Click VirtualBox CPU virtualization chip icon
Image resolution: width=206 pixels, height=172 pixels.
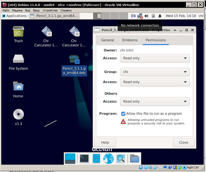click(175, 167)
